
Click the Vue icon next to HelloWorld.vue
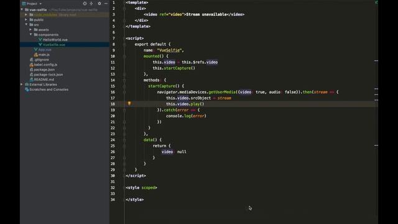tap(40, 40)
